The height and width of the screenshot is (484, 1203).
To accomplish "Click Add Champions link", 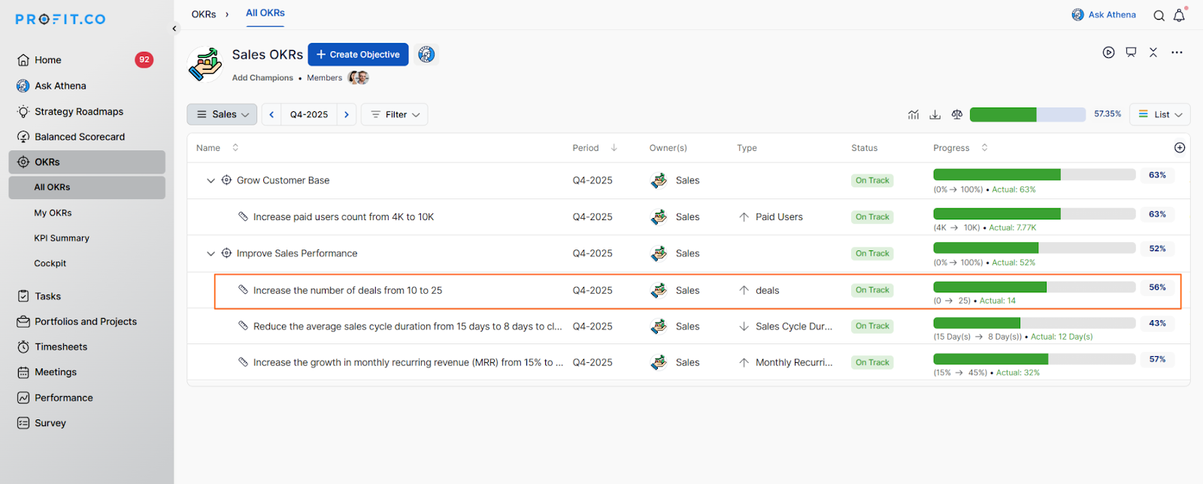I will point(262,77).
